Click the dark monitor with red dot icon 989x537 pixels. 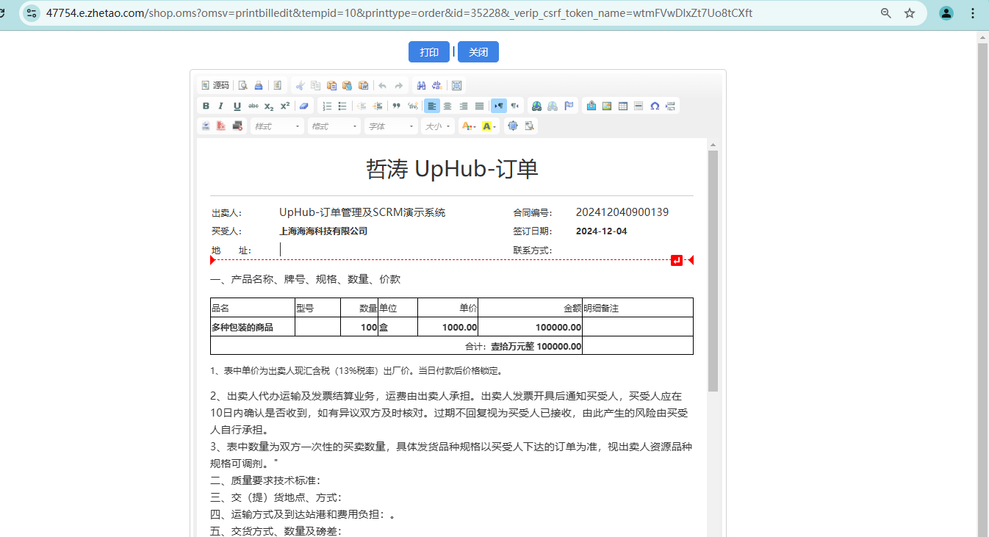click(x=237, y=126)
